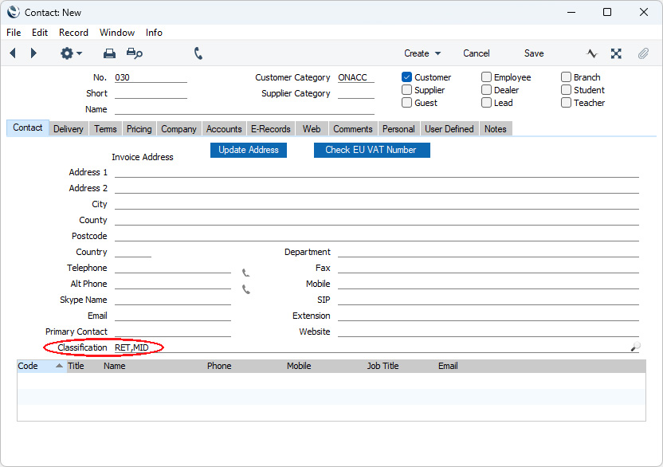Viewport: 663px width, 467px height.
Task: Switch to the Pricing tab
Action: tap(139, 129)
